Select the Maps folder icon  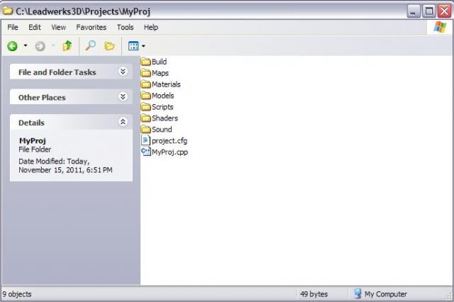coord(146,73)
